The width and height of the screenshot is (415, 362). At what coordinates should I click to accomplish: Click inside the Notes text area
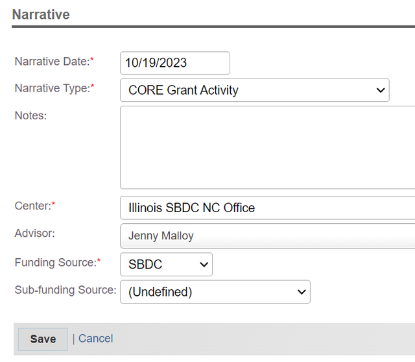coord(268,147)
